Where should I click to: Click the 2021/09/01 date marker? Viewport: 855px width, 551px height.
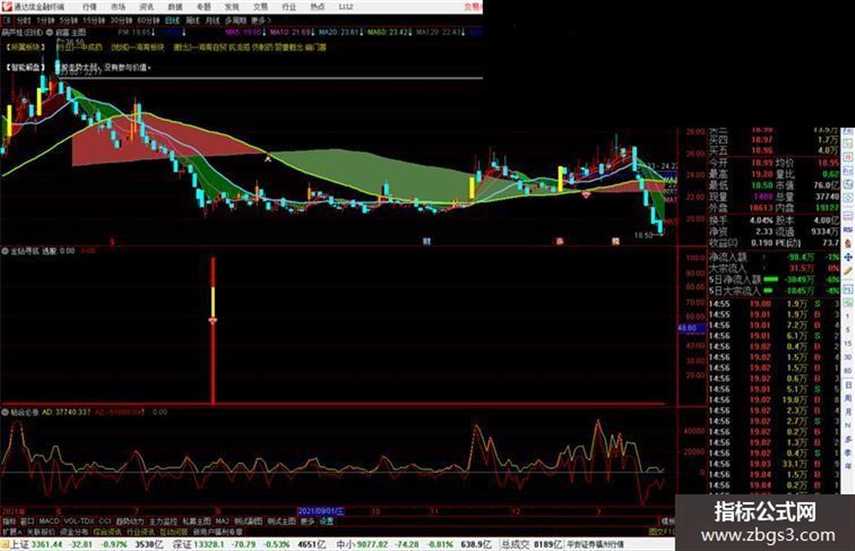pyautogui.click(x=321, y=511)
